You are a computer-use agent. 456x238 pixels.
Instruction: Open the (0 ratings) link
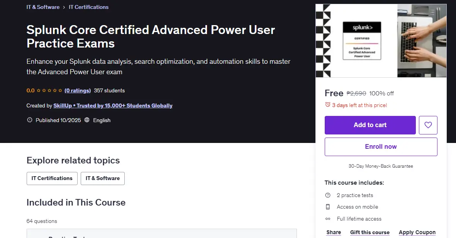coord(78,90)
